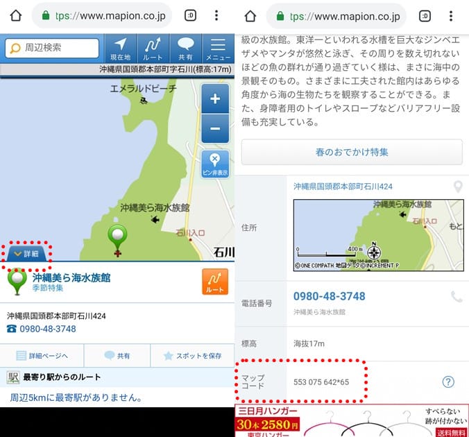
Task: Tap the 三日月ハンガー advertisement banner
Action: 352,421
